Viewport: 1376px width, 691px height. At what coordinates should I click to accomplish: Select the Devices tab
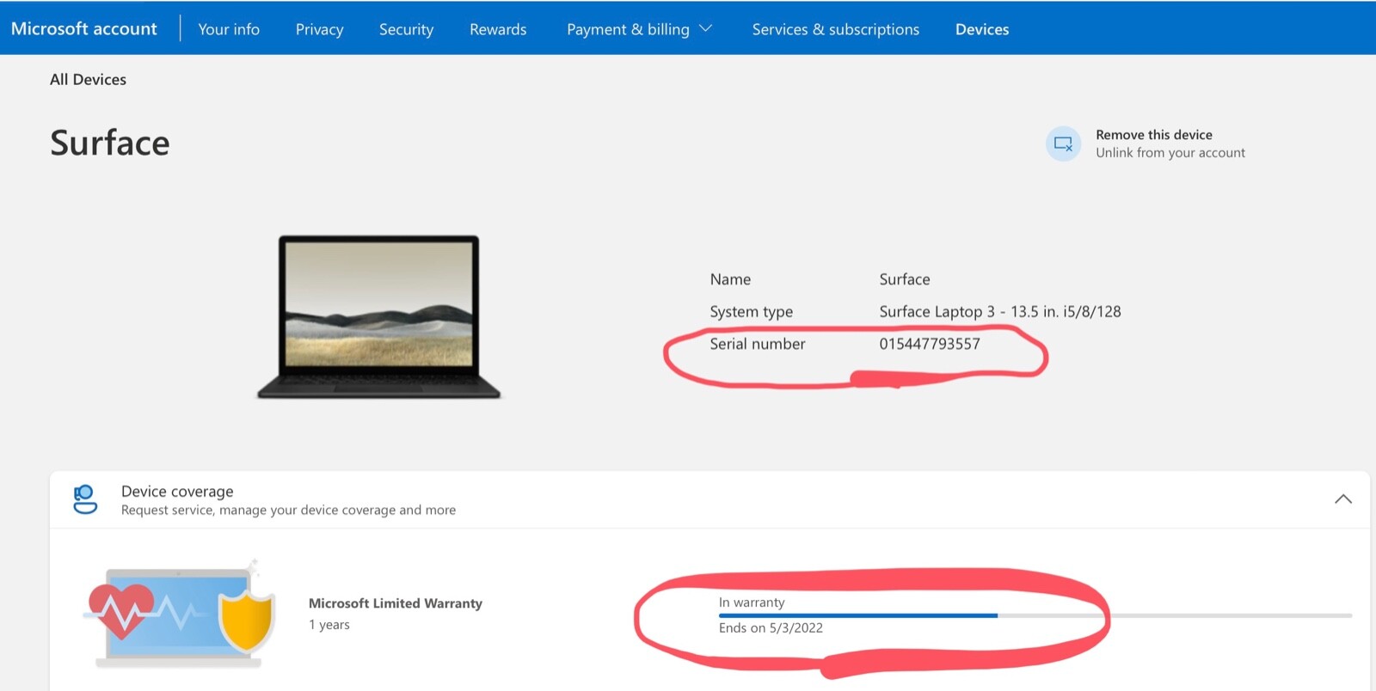click(x=982, y=29)
